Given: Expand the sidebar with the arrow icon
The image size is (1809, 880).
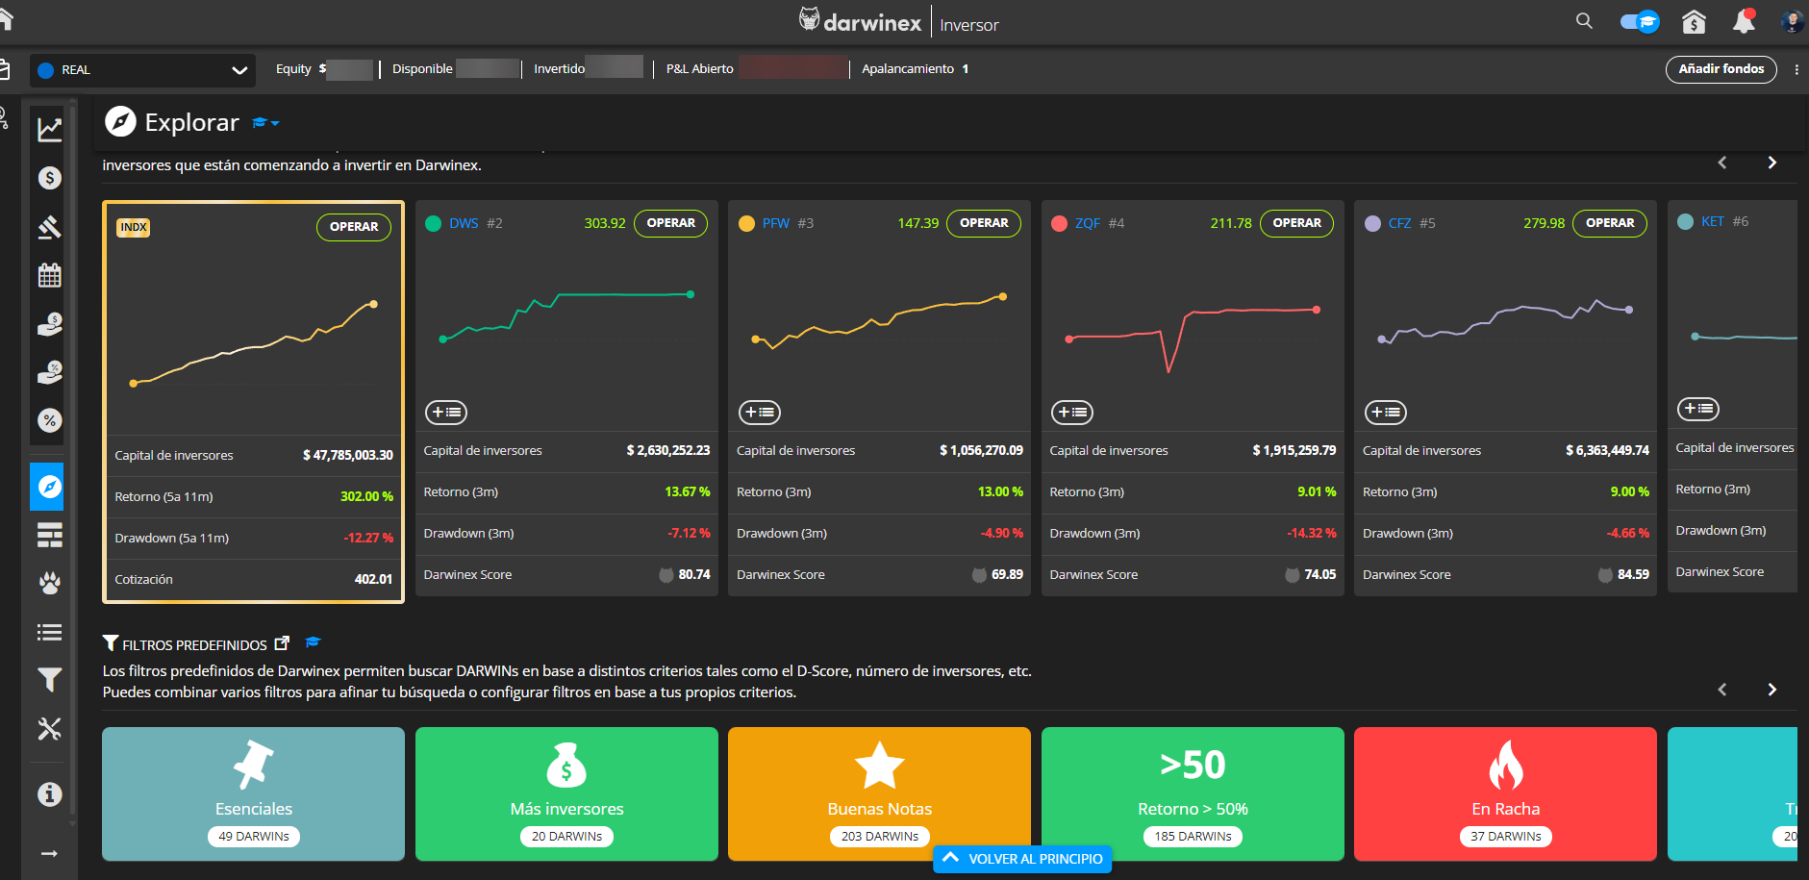Looking at the screenshot, I should click(50, 853).
